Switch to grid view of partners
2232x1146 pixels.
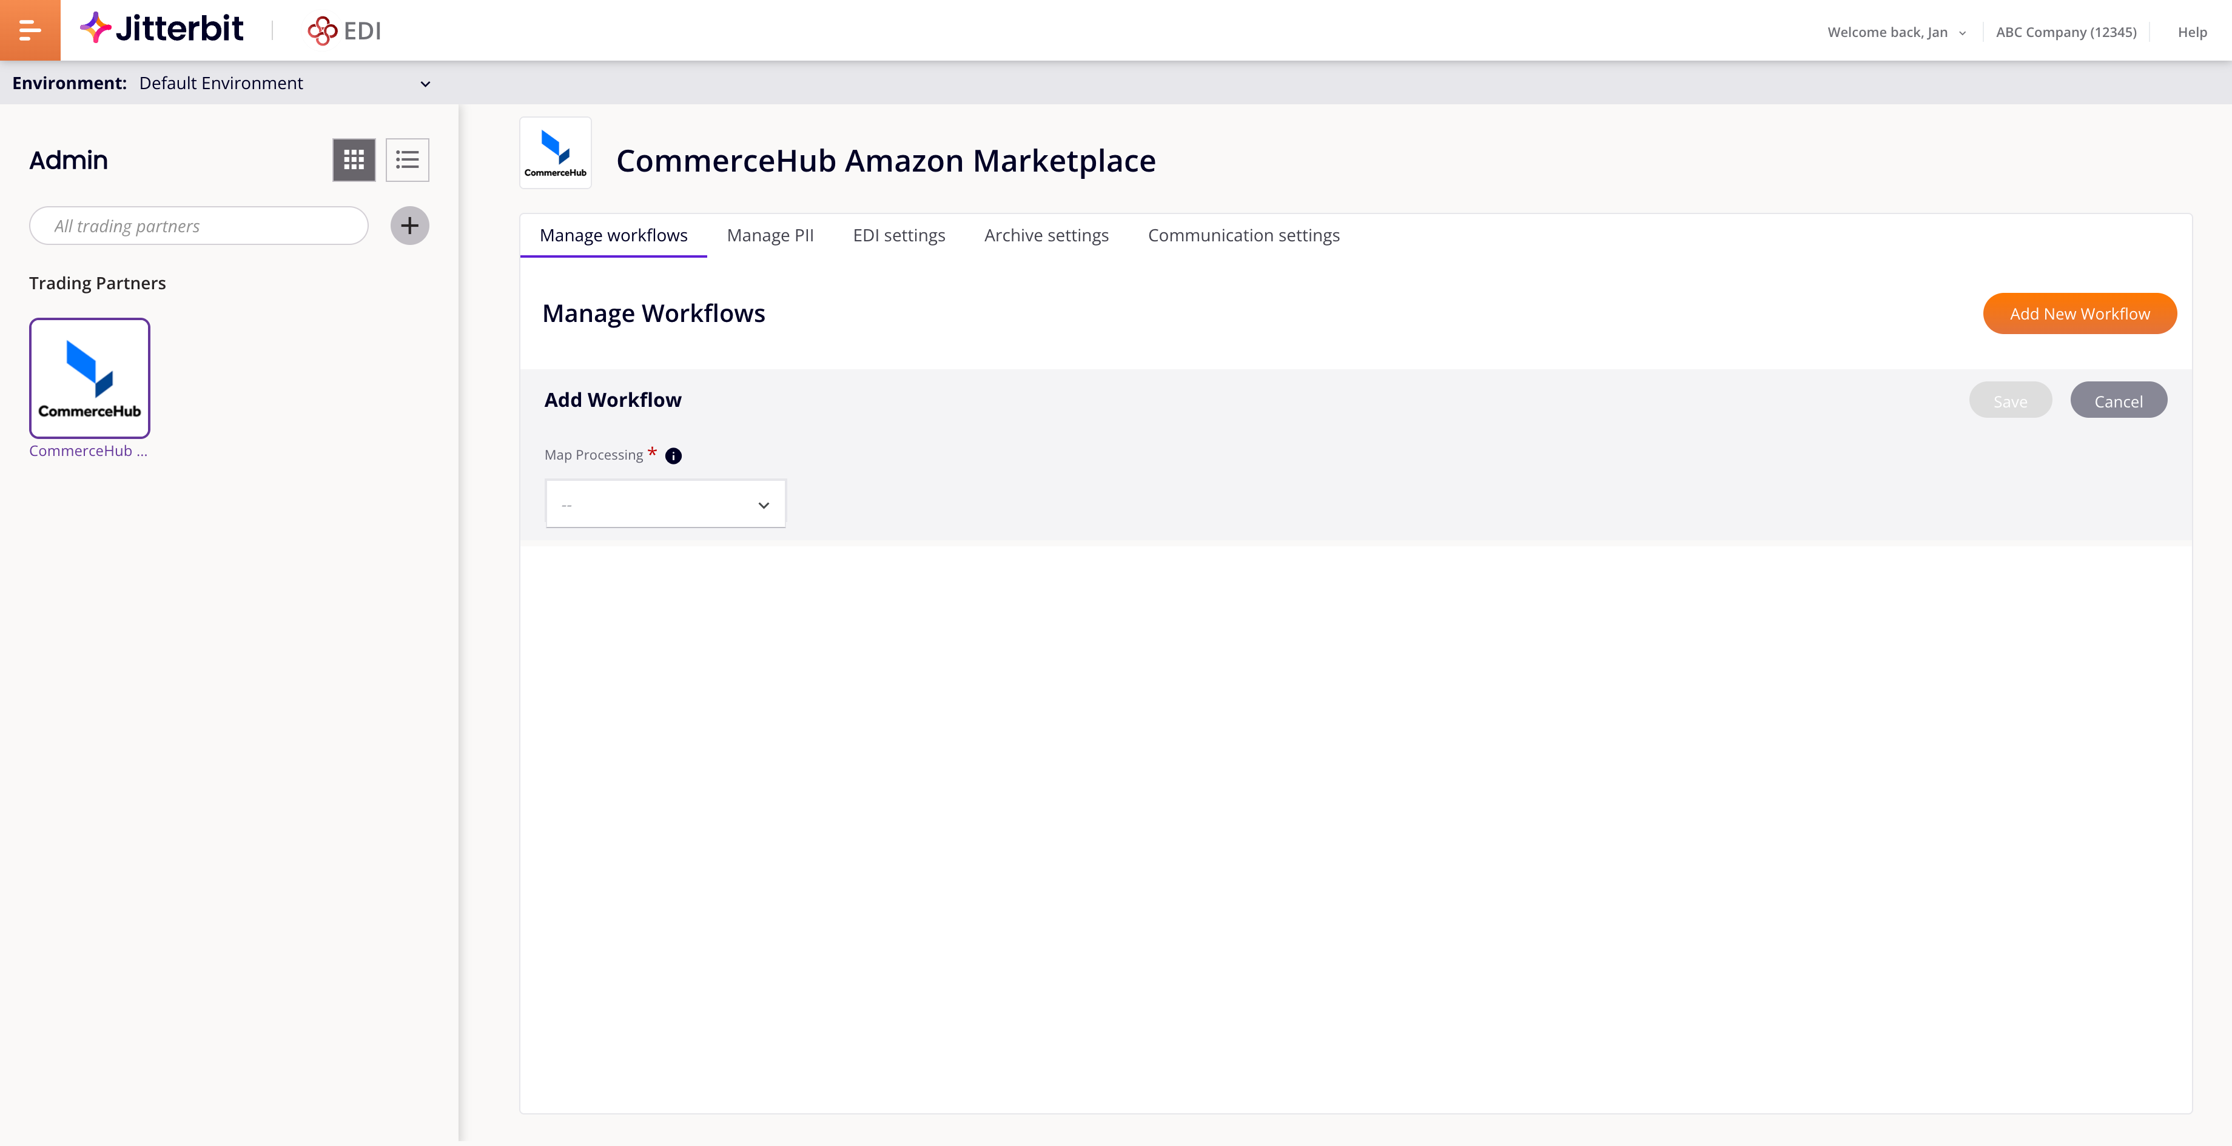[354, 159]
